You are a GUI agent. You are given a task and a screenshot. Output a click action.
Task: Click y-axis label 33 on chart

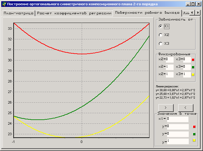click(10, 29)
